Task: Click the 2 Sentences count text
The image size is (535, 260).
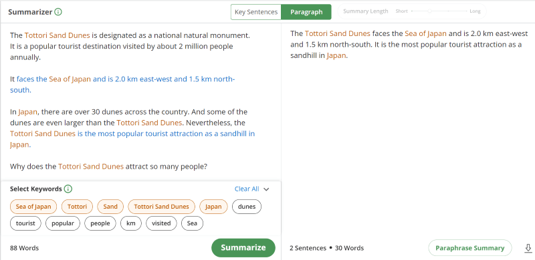Action: click(x=308, y=248)
